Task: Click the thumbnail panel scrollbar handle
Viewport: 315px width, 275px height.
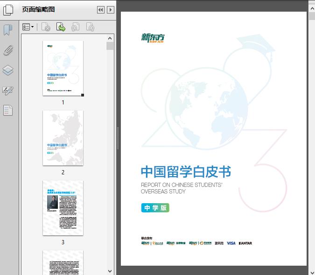Action: point(110,46)
